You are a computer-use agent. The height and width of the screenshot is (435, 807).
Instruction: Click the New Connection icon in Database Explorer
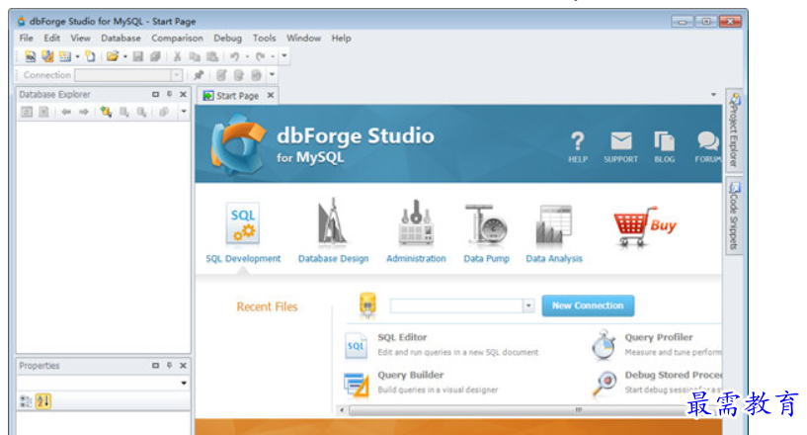(x=106, y=112)
